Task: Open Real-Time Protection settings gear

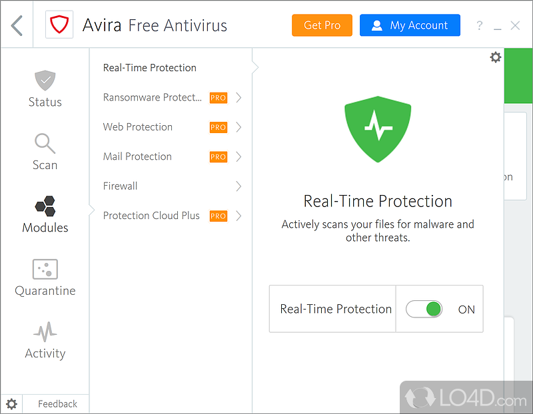Action: [495, 57]
